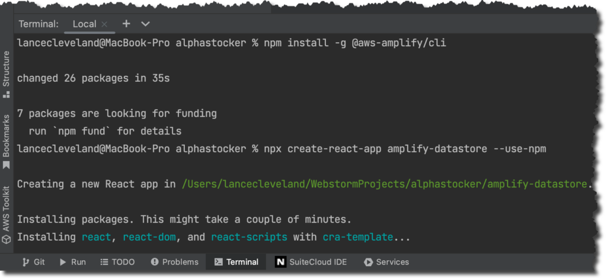Click the 'run `npm fund` for details' line
This screenshot has width=607, height=278.
[x=106, y=131]
